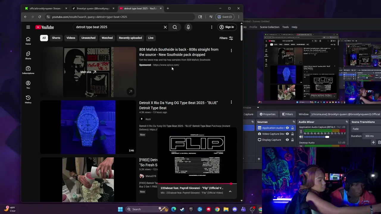Open YouTube search Filters
Viewport: 381px width, 214px height.
click(226, 38)
